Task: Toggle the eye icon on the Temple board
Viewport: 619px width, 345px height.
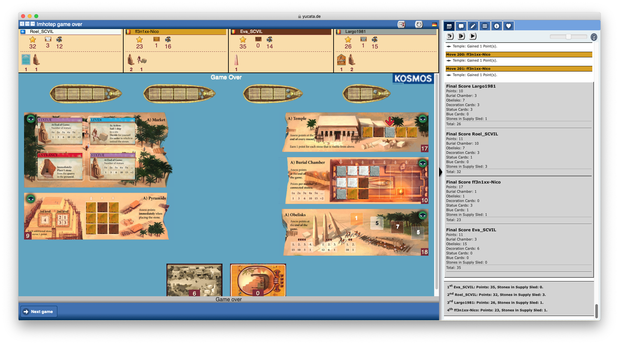Action: pos(423,119)
